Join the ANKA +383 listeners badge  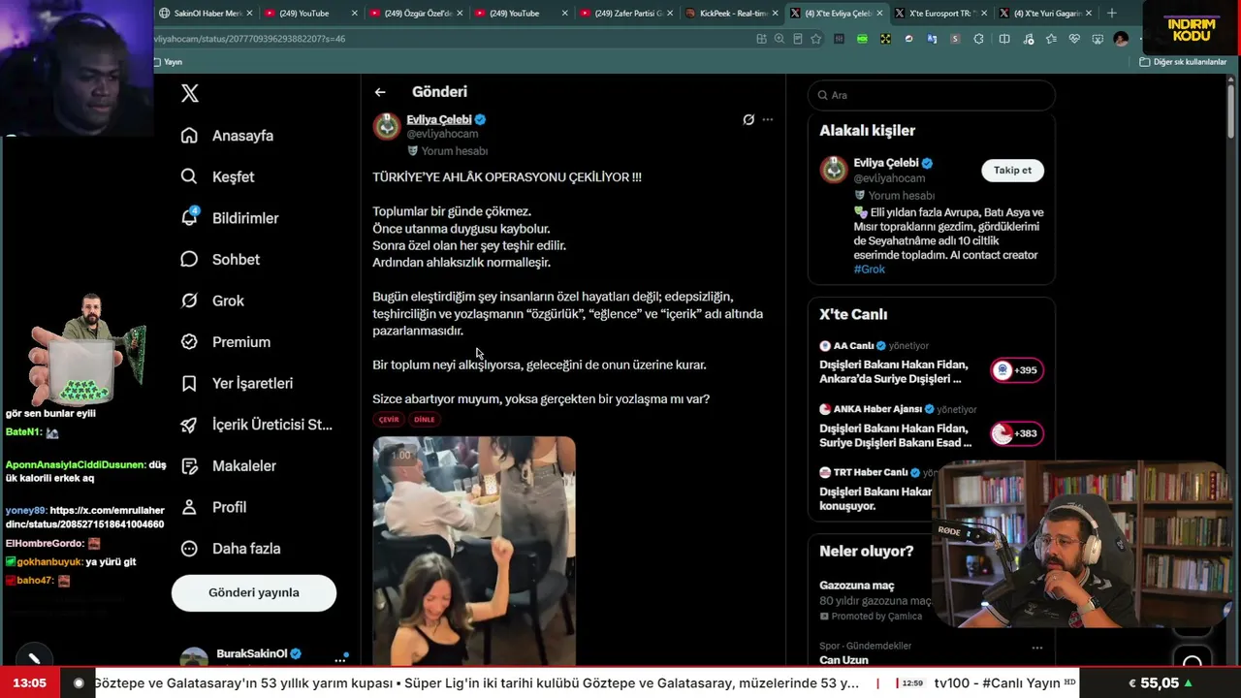1017,433
